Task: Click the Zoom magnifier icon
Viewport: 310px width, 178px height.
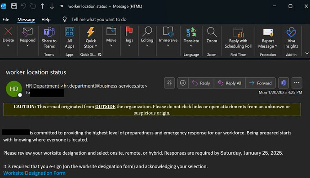Action: tap(212, 32)
